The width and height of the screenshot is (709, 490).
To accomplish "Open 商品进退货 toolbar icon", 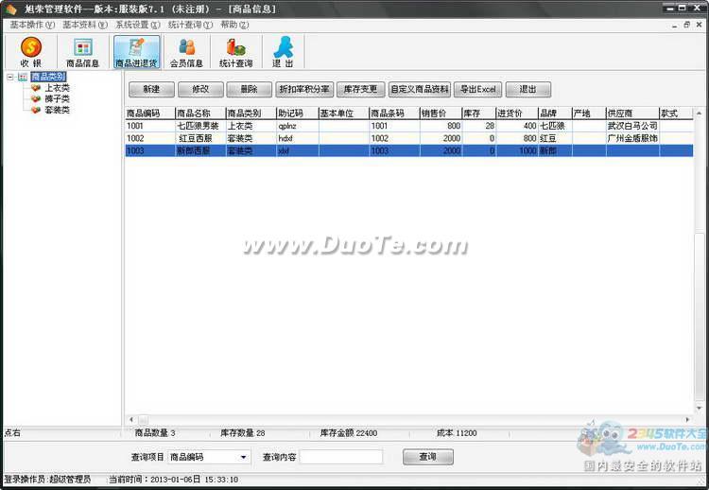I will pos(136,52).
